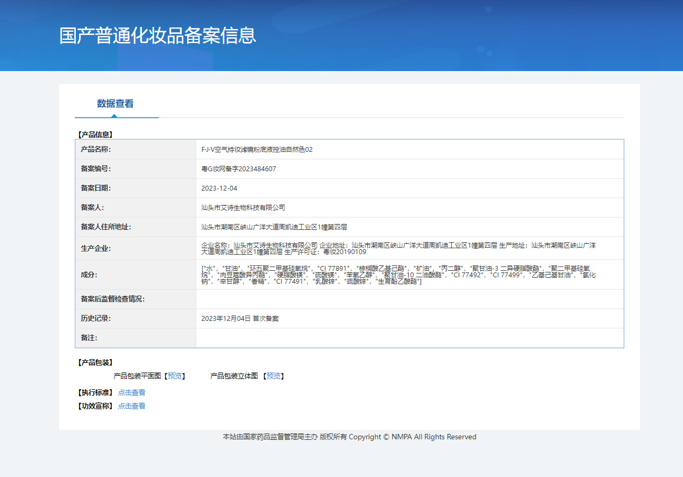The image size is (683, 477).
Task: Click the empty 备注 value cell
Action: point(409,338)
